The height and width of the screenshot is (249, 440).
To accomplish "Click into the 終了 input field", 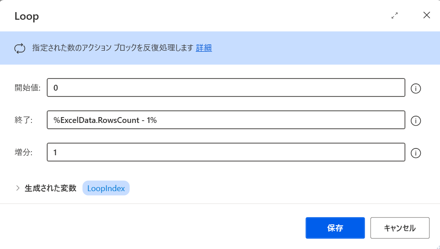I will click(x=226, y=120).
